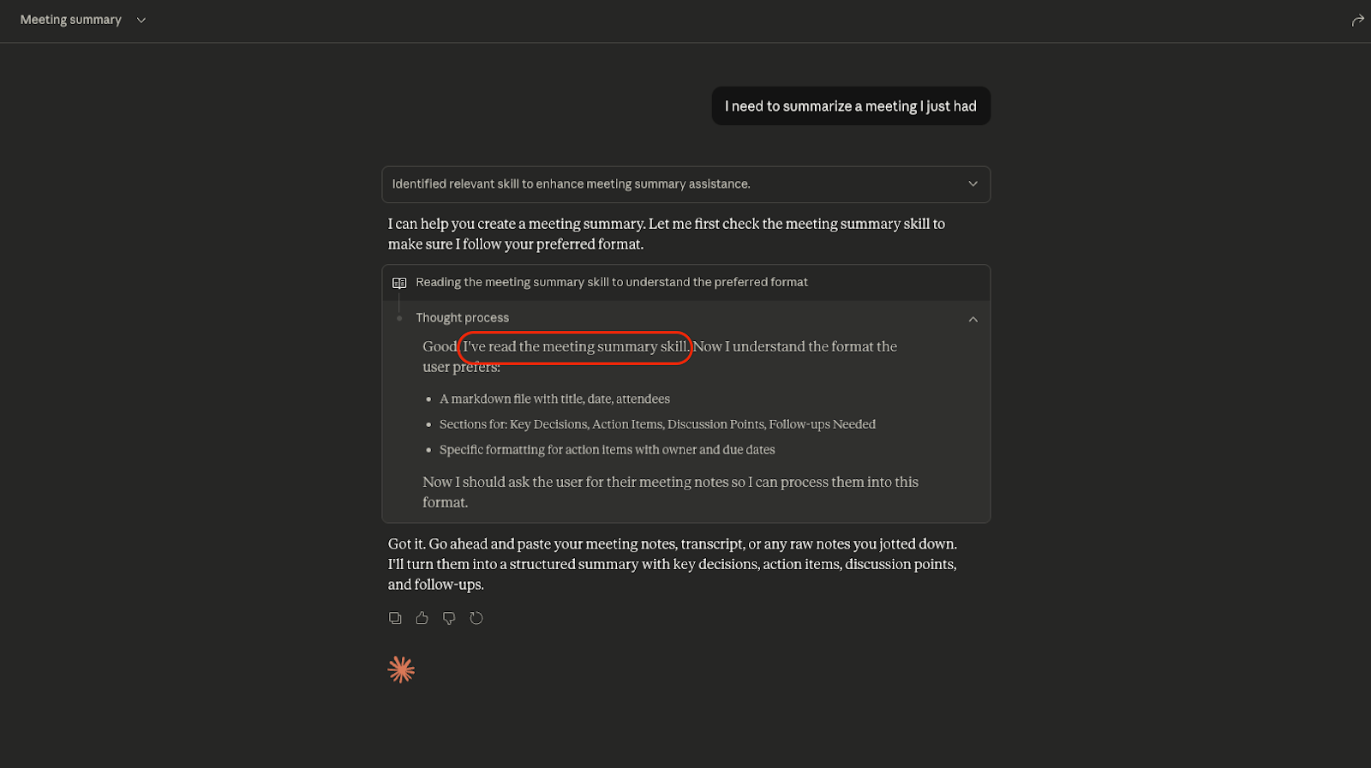Click the Thought process label
This screenshot has height=768, width=1371.
pos(463,318)
